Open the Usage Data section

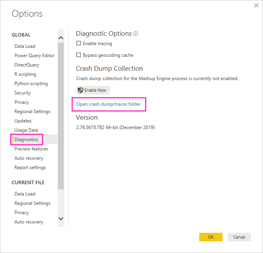[26, 130]
